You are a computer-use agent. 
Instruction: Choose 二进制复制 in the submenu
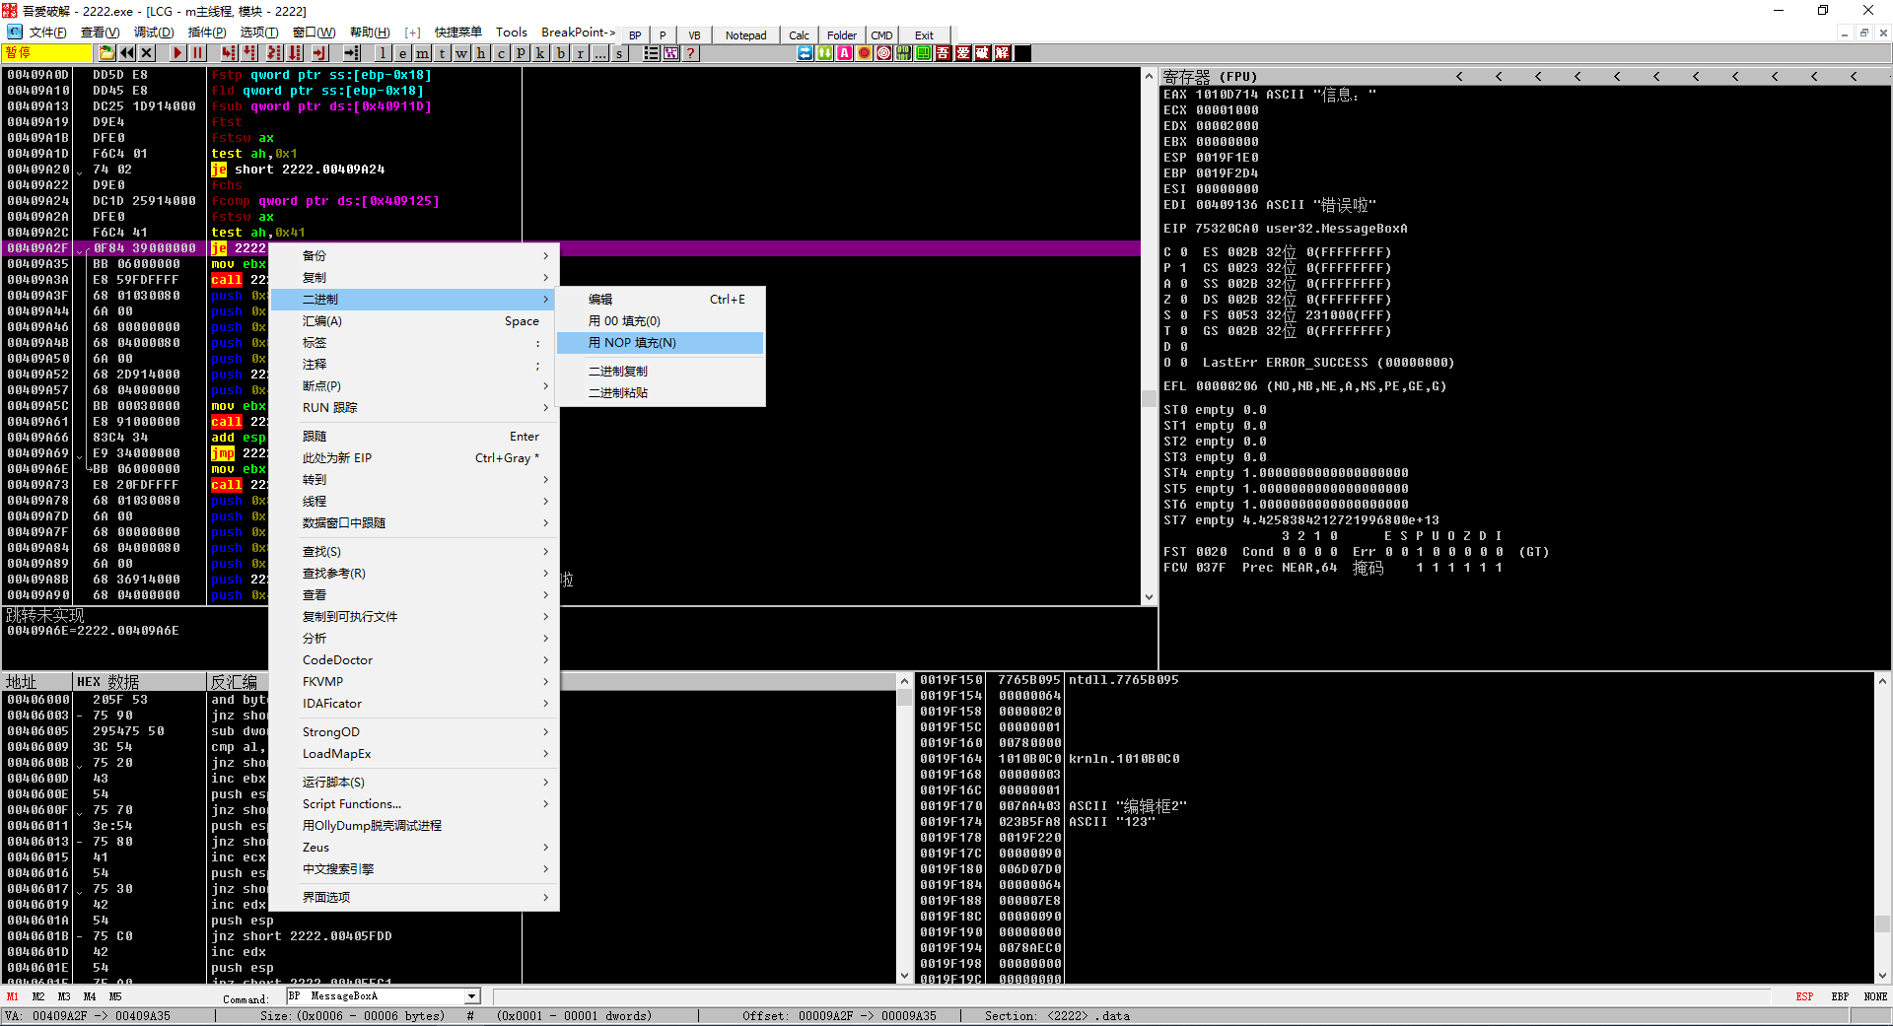point(660,372)
